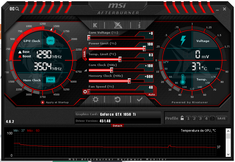Open the information i icon

139,25
